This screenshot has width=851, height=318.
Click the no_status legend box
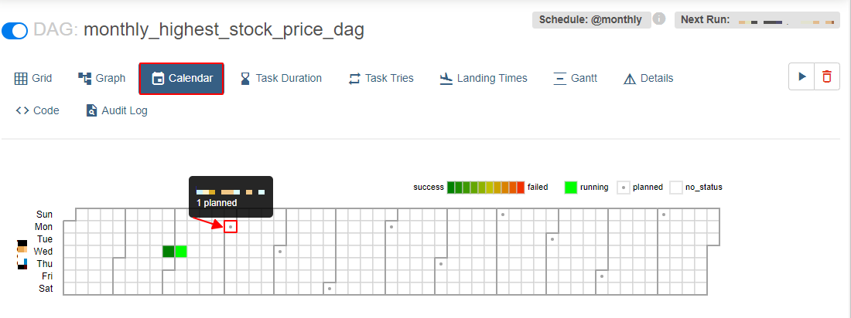pyautogui.click(x=675, y=188)
